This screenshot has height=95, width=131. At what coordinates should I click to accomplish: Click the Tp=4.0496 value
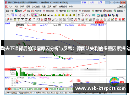point(31,25)
